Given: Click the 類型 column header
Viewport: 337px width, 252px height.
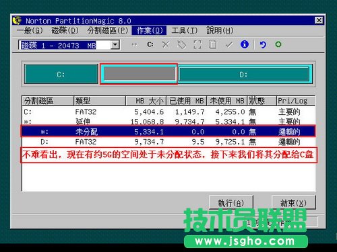Looking at the screenshot, I should [x=100, y=101].
